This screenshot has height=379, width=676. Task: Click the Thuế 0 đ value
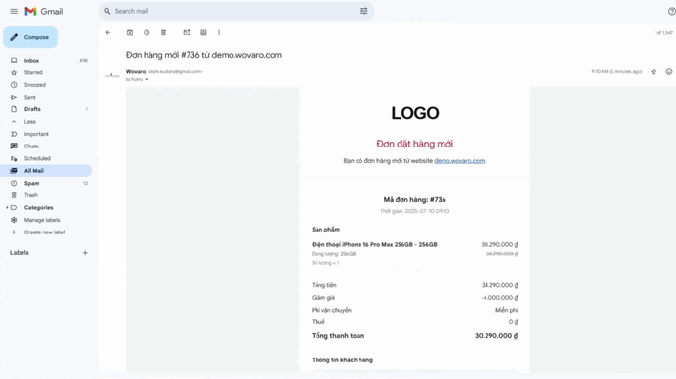(513, 322)
